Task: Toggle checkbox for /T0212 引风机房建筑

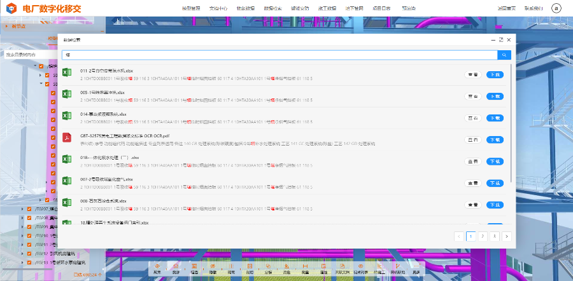Action: (x=29, y=253)
